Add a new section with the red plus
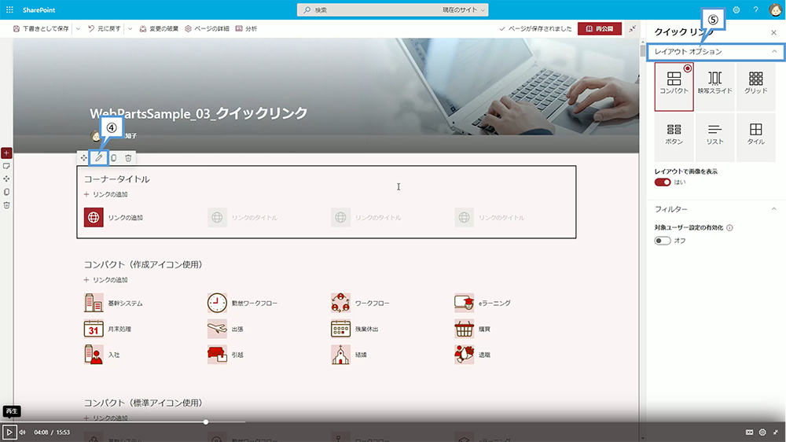 point(6,153)
